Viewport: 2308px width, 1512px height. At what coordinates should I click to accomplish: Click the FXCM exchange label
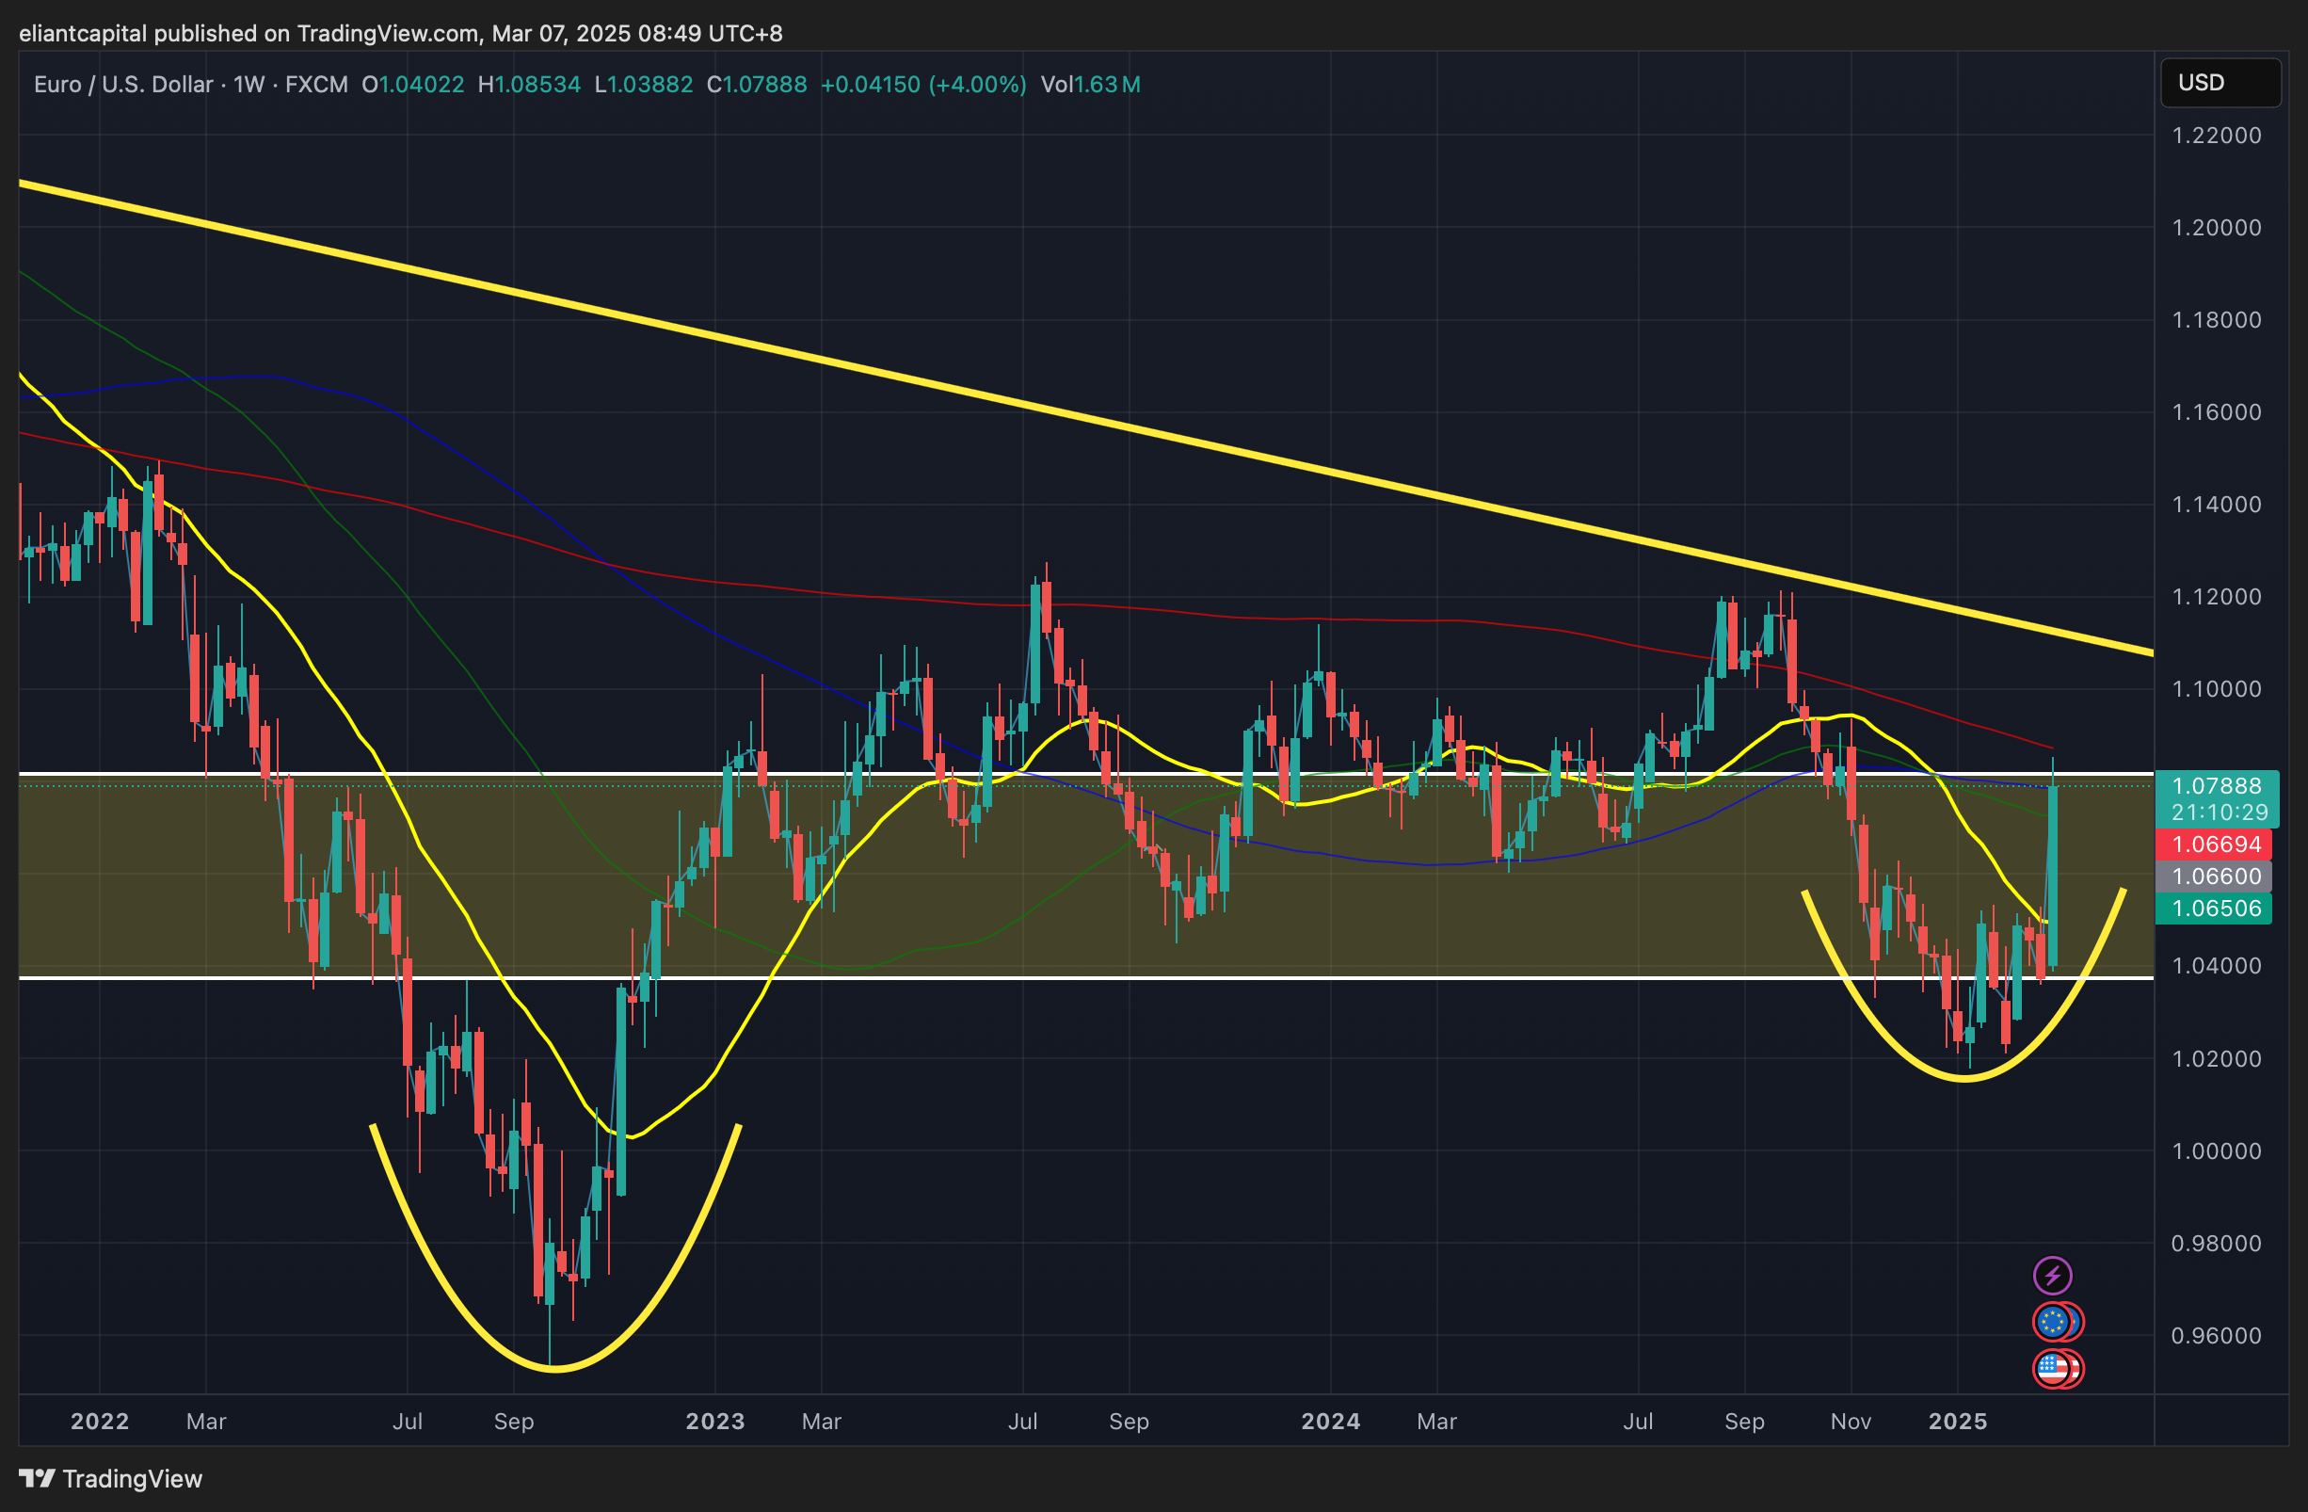(x=316, y=85)
